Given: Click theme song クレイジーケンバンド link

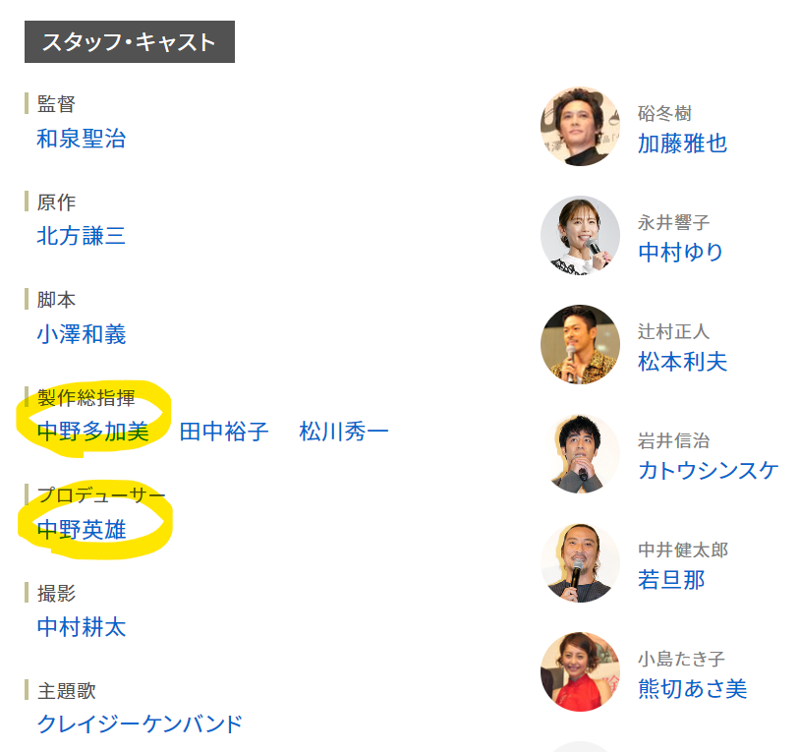Looking at the screenshot, I should point(140,724).
